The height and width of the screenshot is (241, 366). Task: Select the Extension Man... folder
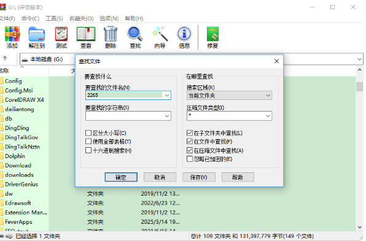click(26, 212)
